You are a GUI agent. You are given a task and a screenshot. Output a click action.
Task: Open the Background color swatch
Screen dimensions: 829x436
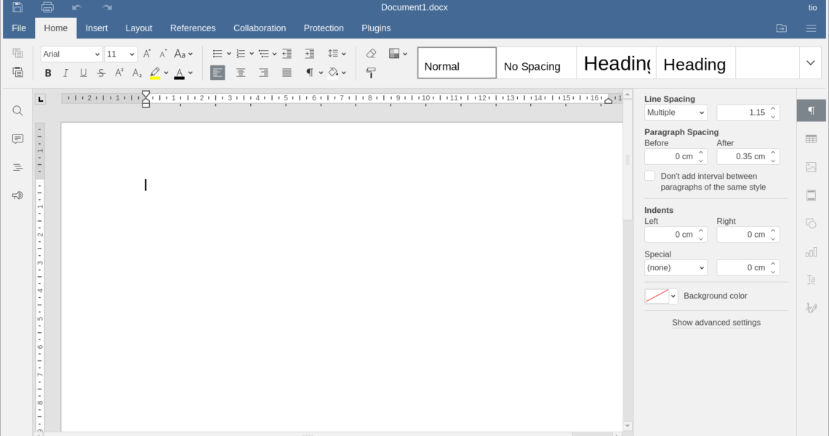[657, 296]
